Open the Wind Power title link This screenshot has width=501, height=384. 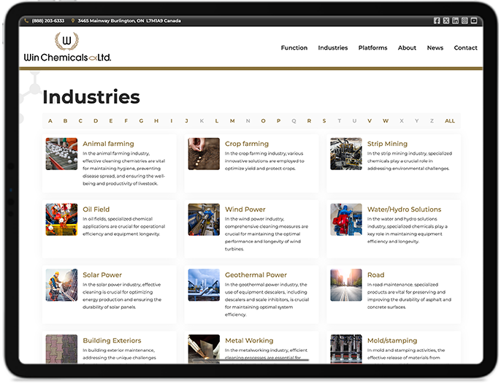coord(245,210)
